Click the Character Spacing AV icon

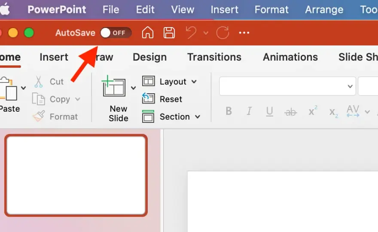pyautogui.click(x=353, y=111)
